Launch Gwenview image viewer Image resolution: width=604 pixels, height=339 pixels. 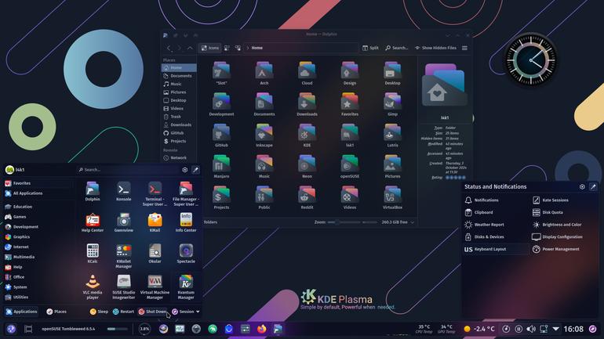[x=124, y=222]
